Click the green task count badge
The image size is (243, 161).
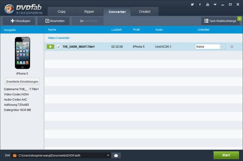point(239,19)
